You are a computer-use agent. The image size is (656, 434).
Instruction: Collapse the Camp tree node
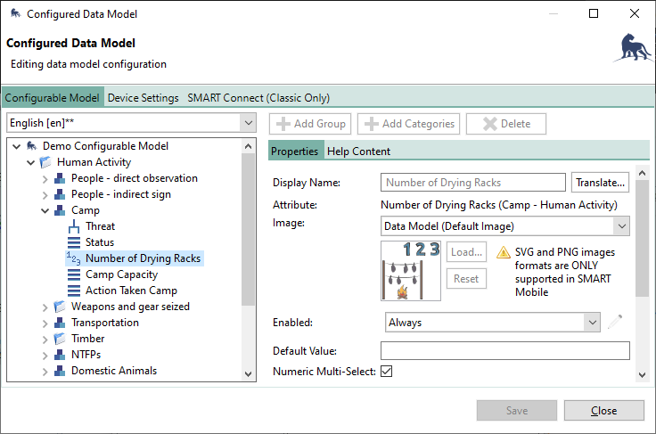45,210
